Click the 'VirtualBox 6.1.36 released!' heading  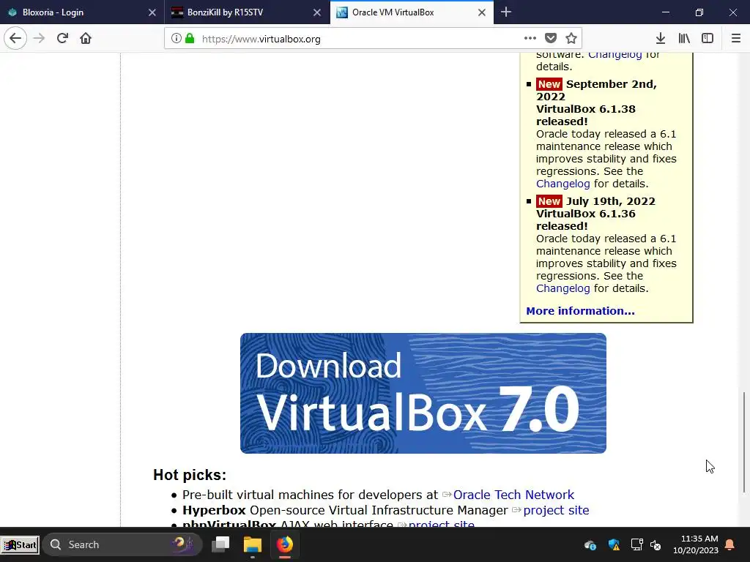[585, 220]
